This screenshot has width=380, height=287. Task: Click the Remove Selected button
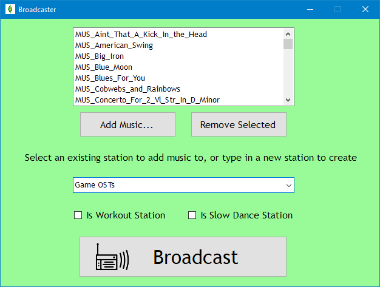click(x=238, y=124)
